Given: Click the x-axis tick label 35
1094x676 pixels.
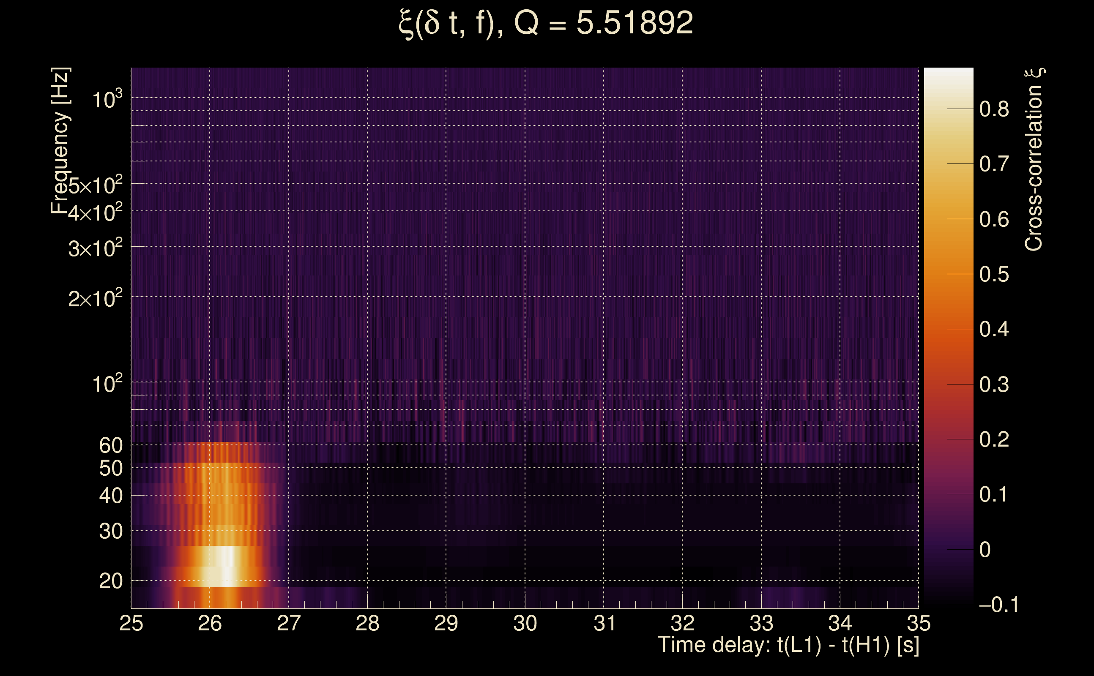Looking at the screenshot, I should pyautogui.click(x=919, y=623).
